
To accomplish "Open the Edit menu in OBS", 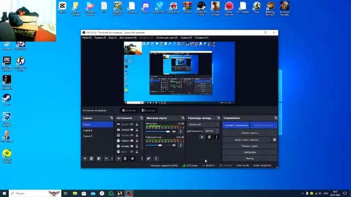I will [x=100, y=38].
